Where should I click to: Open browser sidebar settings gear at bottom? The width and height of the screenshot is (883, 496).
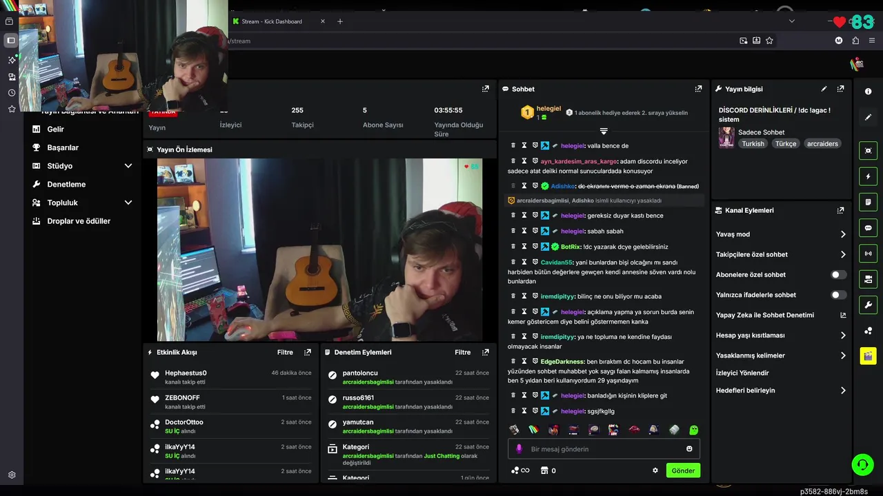[x=12, y=475]
